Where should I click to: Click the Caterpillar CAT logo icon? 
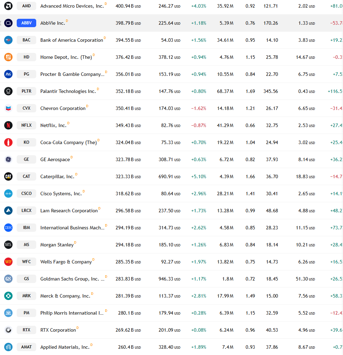pyautogui.click(x=8, y=176)
